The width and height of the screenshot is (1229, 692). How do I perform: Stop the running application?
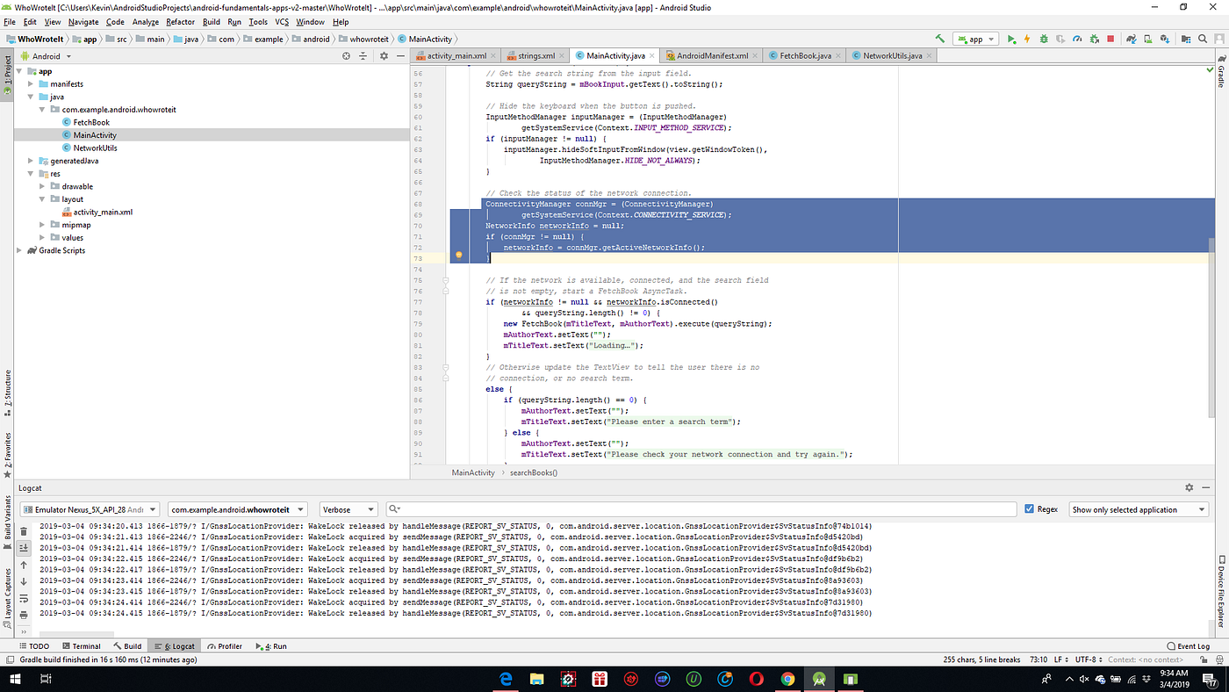point(1109,39)
